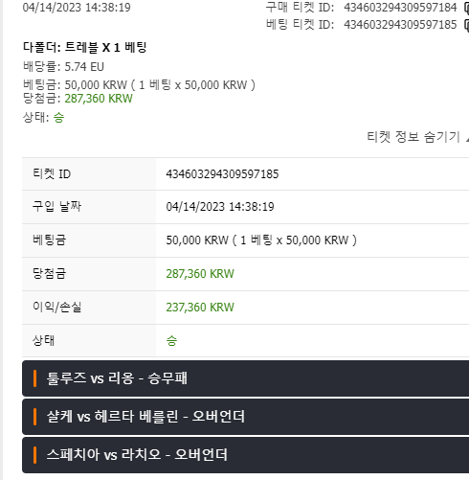The image size is (469, 480).
Task: Click the 배당률 5.74 EU odds text
Action: point(63,67)
